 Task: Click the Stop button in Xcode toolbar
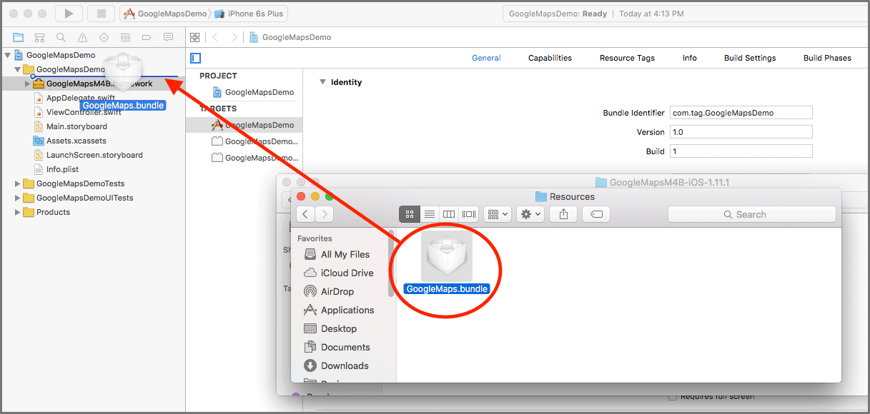101,14
